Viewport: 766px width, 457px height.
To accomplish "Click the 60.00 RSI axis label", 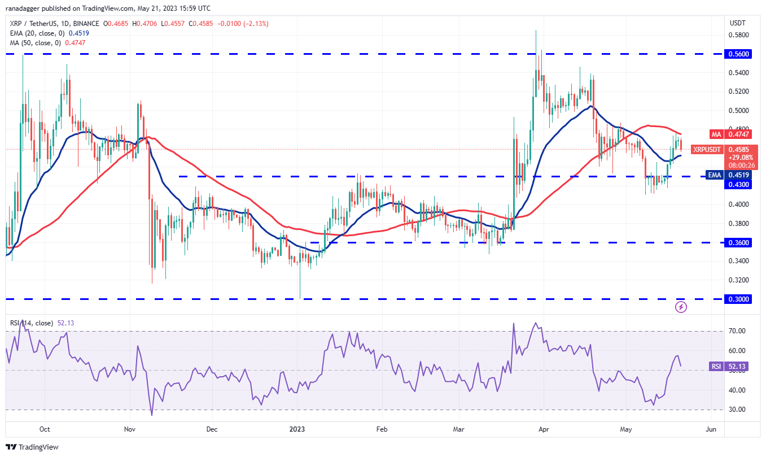I will (x=738, y=351).
